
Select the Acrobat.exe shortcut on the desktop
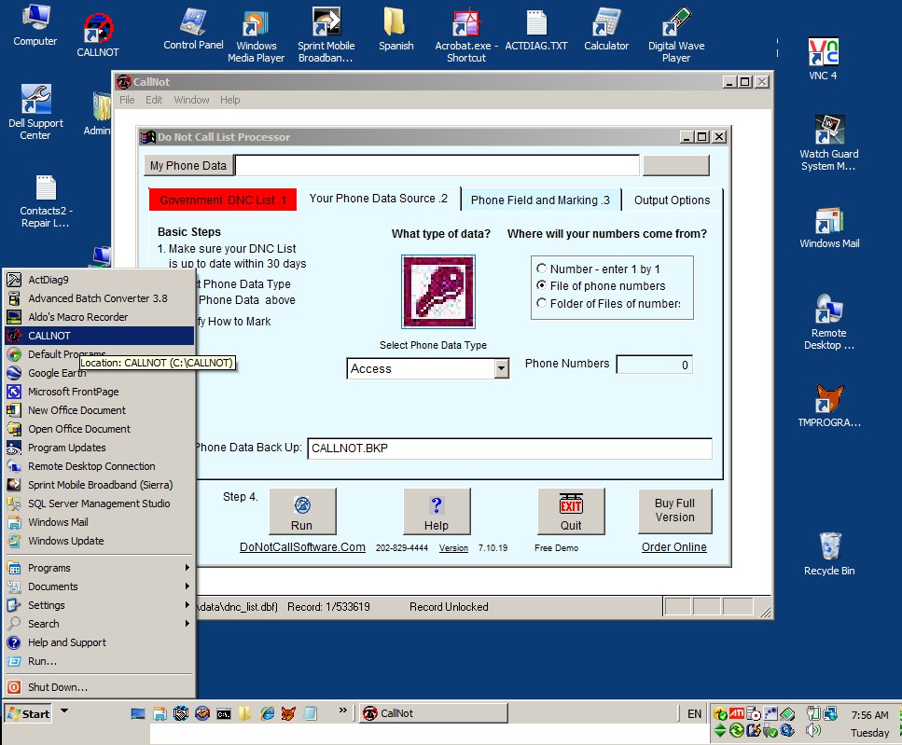[x=466, y=35]
